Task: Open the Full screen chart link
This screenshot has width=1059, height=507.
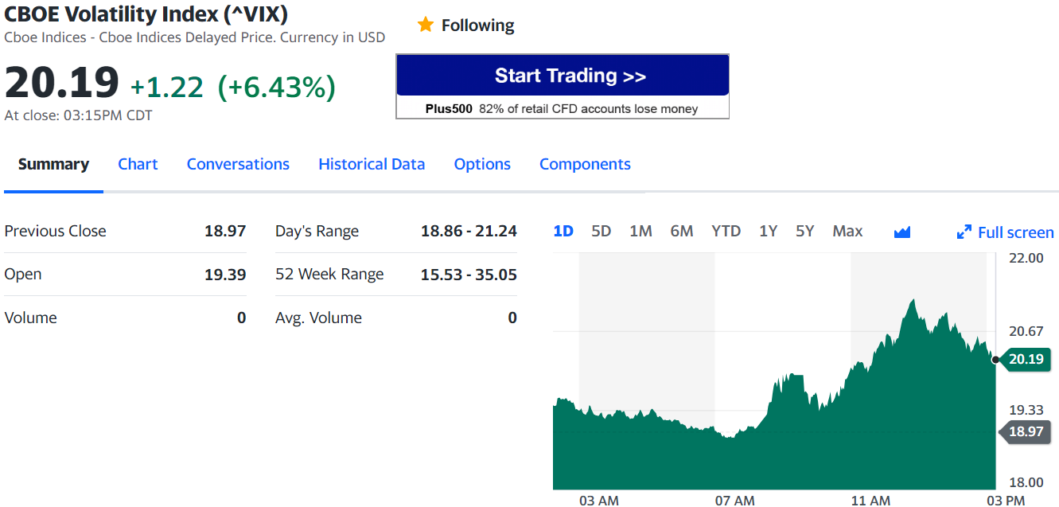Action: (1005, 232)
